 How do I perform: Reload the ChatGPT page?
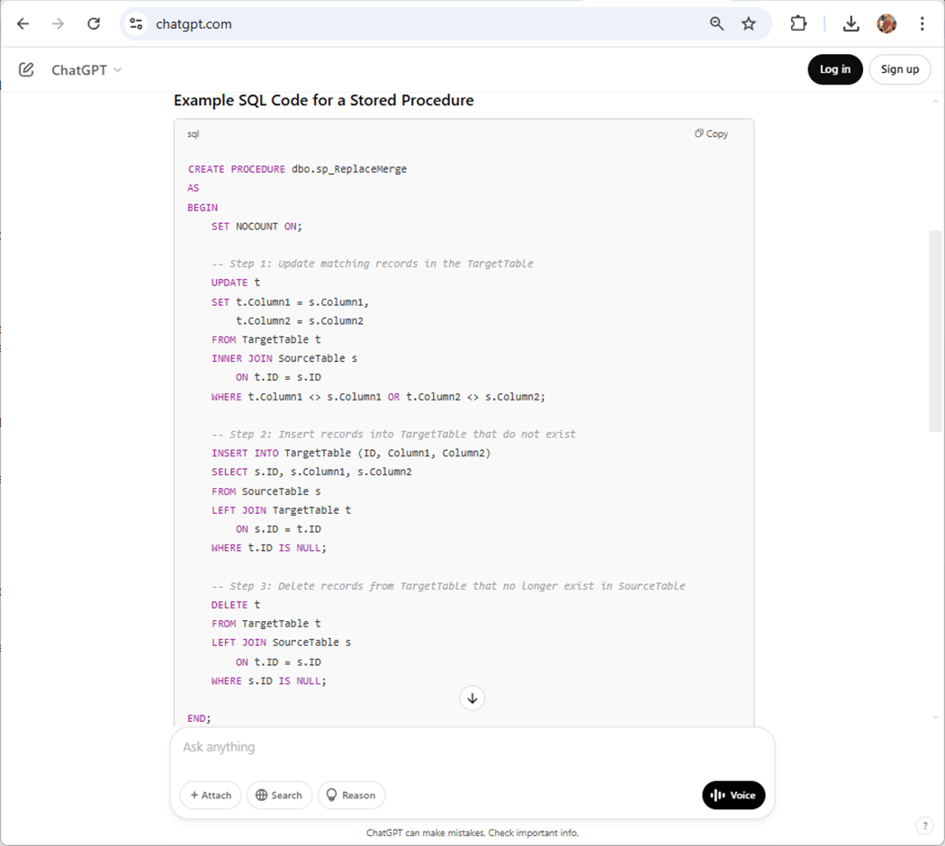click(94, 24)
